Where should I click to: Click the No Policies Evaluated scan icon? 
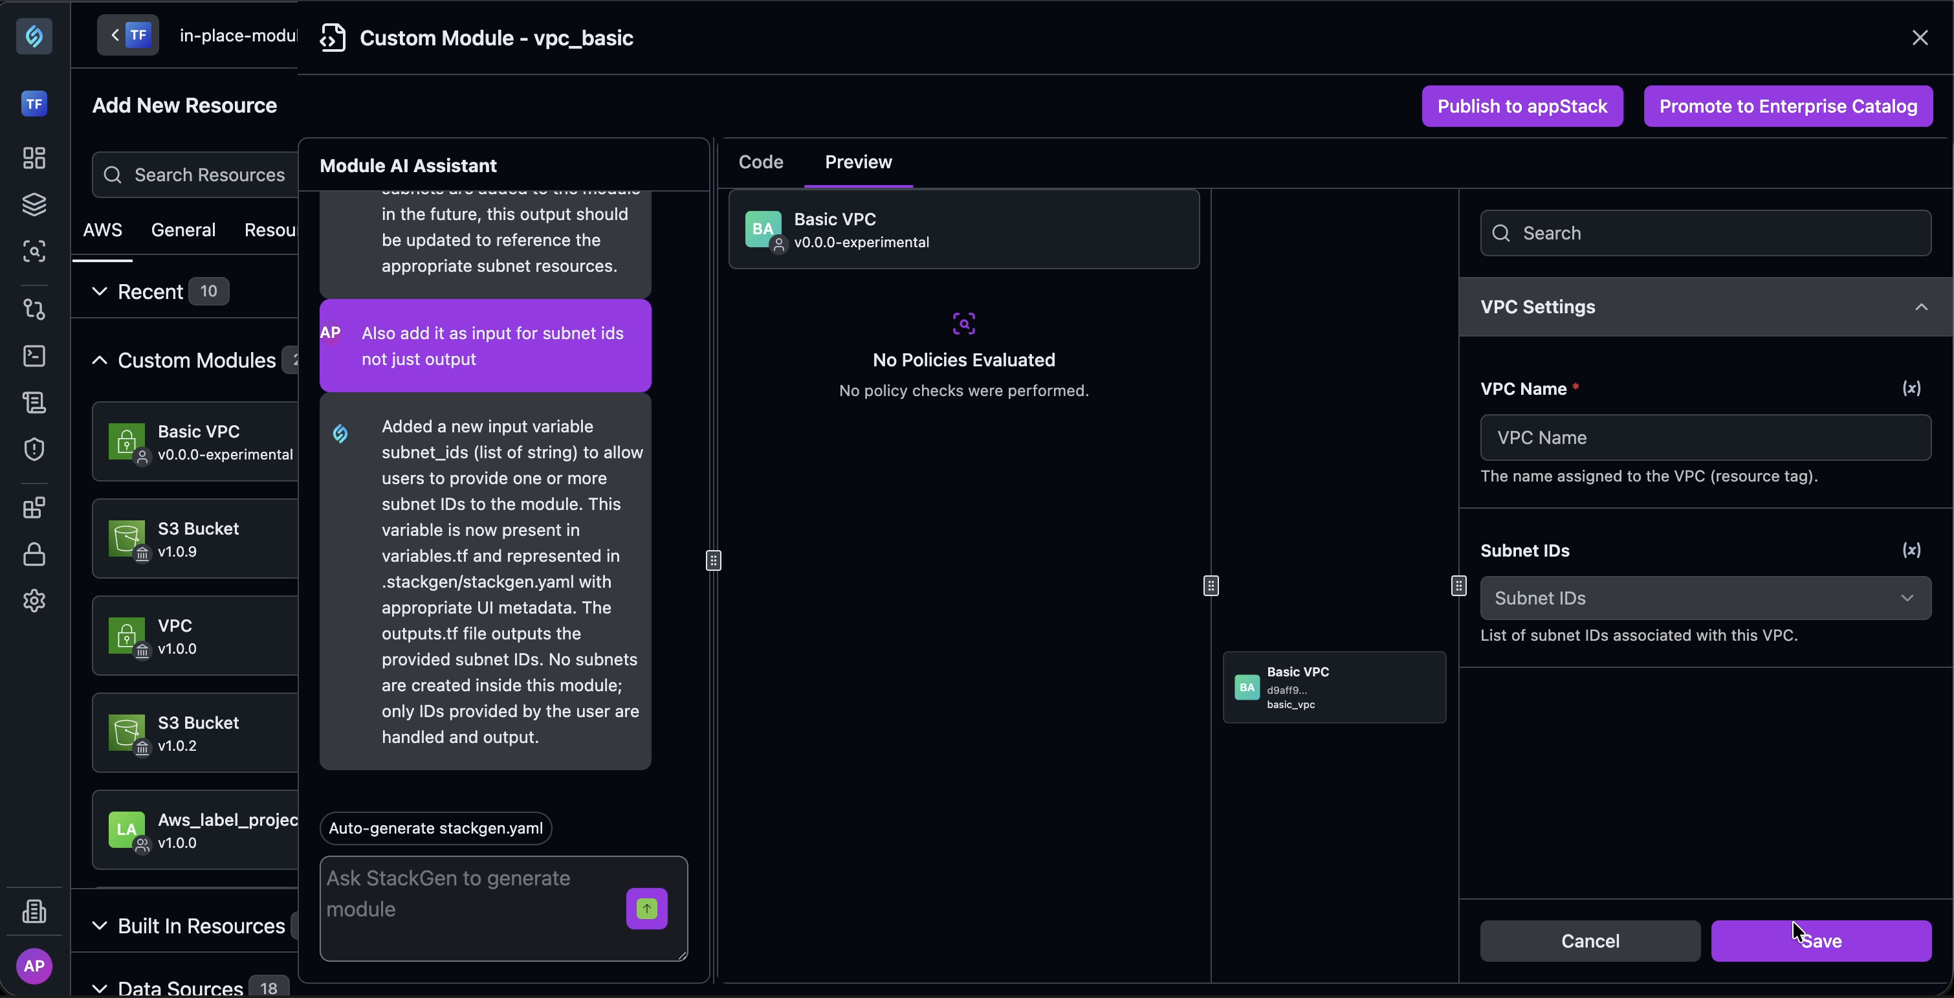pos(964,324)
